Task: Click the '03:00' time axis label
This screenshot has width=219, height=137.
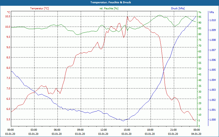Action: tap(33, 130)
